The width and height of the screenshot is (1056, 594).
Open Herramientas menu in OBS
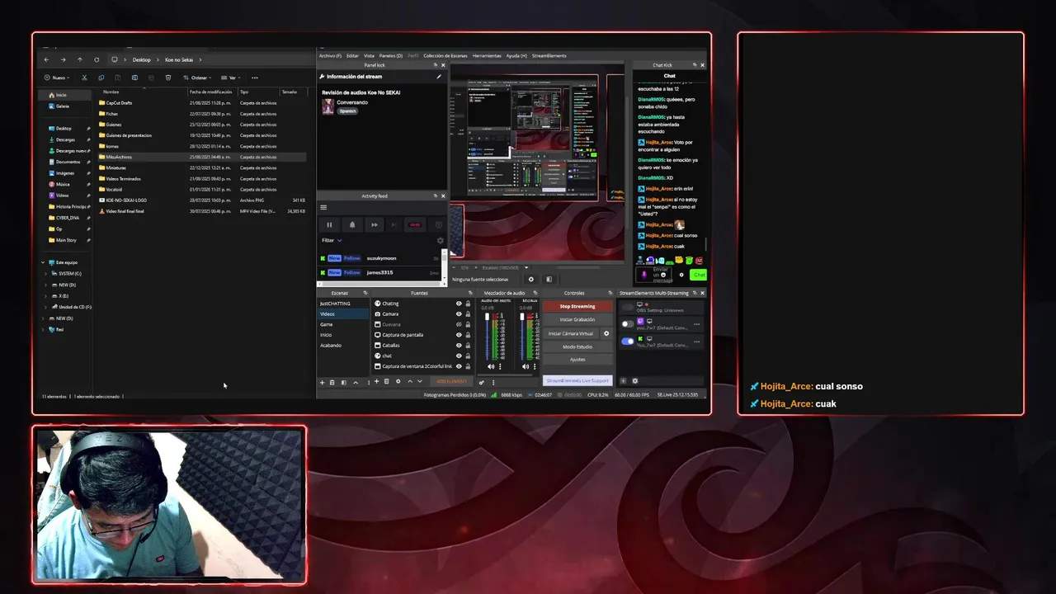487,55
